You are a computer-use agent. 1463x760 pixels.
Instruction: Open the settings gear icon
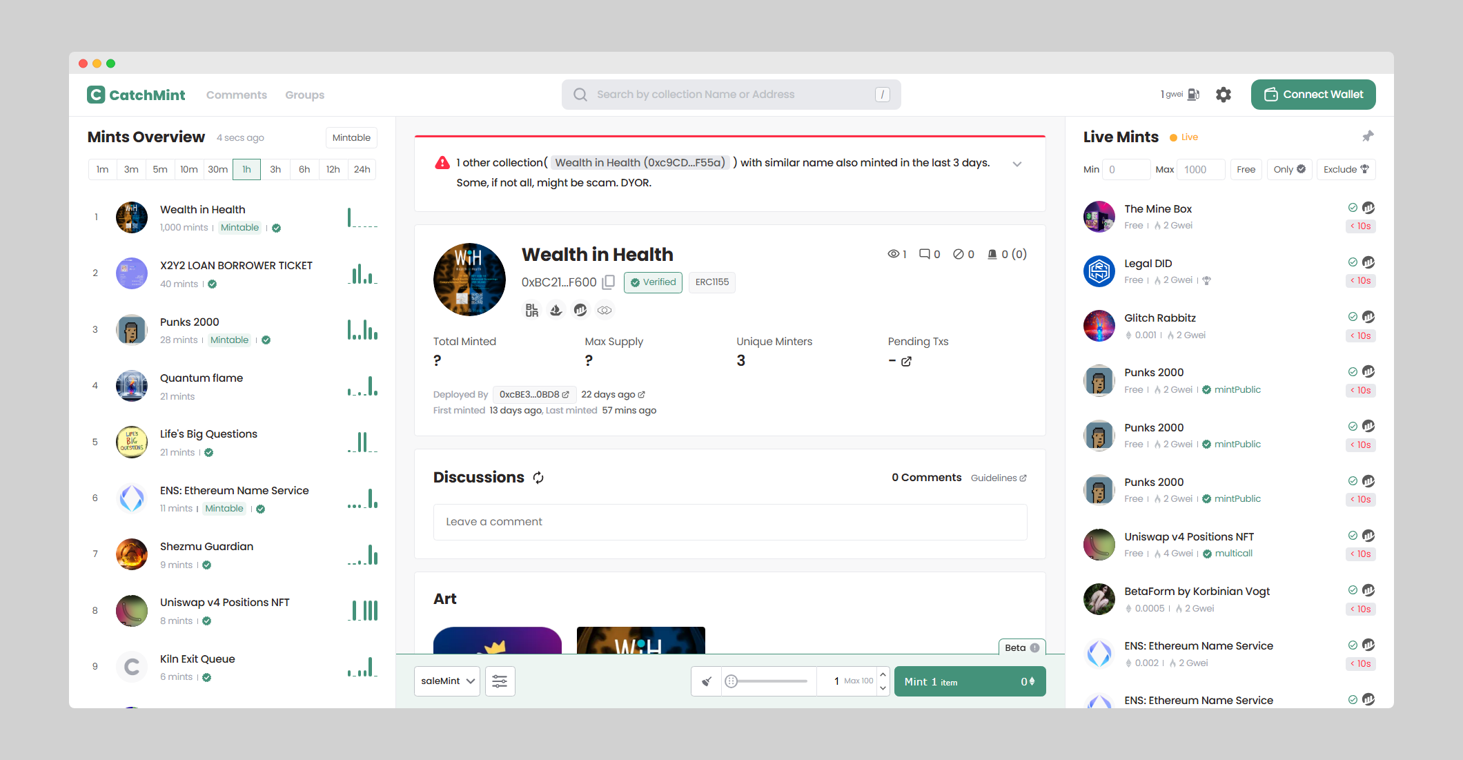point(1224,95)
